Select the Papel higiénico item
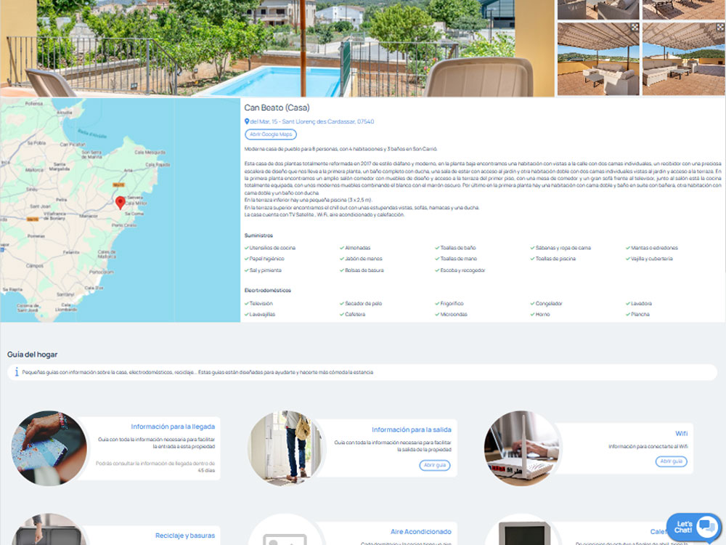 (x=264, y=259)
